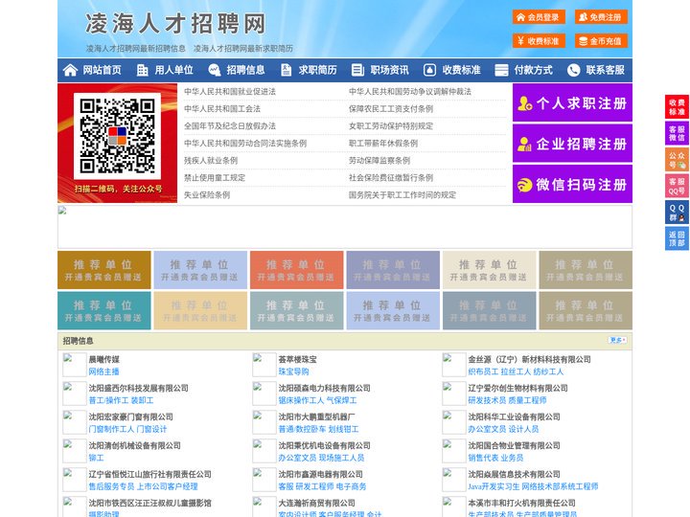Open 国务院关于职工工作时间的规定 link
690x517 pixels.
[402, 194]
